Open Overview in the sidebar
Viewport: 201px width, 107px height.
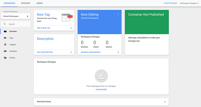[x=13, y=31]
